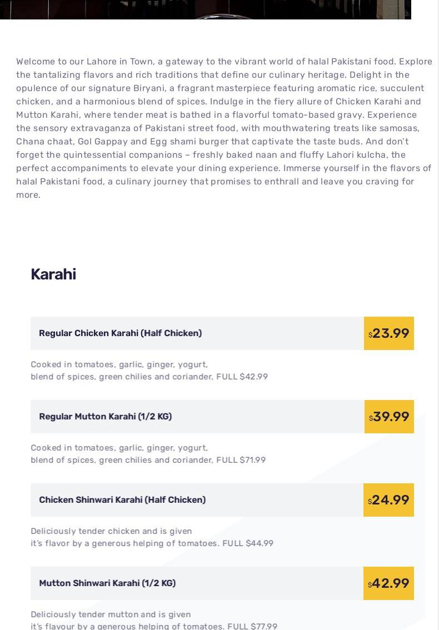Click the $24.99 yellow price badge
The width and height of the screenshot is (439, 630).
tap(388, 500)
